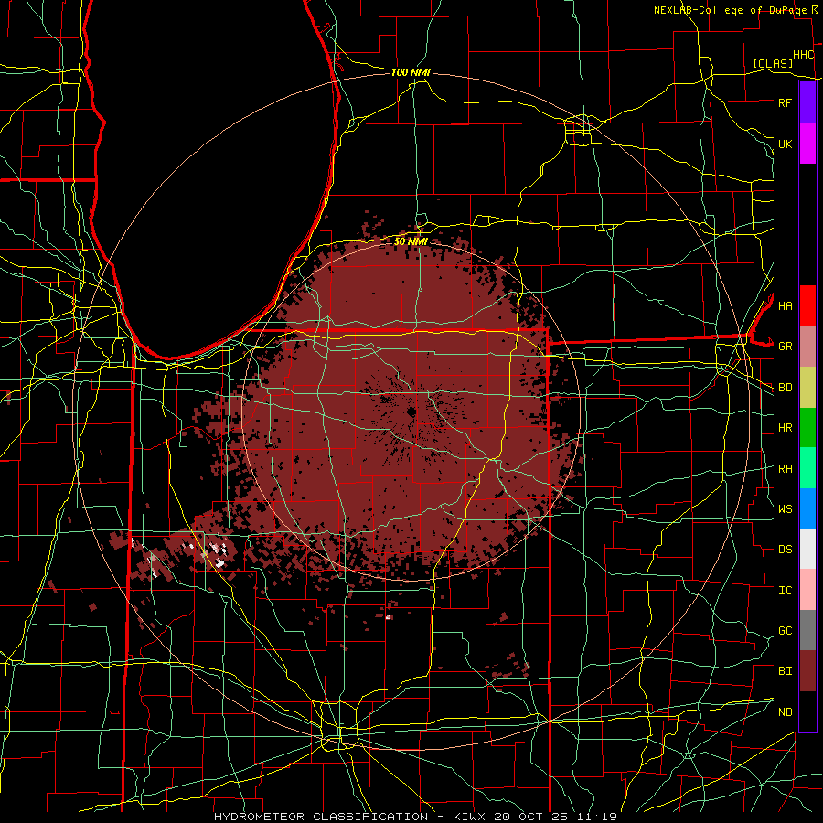823x823 pixels.
Task: Click the red HA legend swatch
Action: coord(807,305)
